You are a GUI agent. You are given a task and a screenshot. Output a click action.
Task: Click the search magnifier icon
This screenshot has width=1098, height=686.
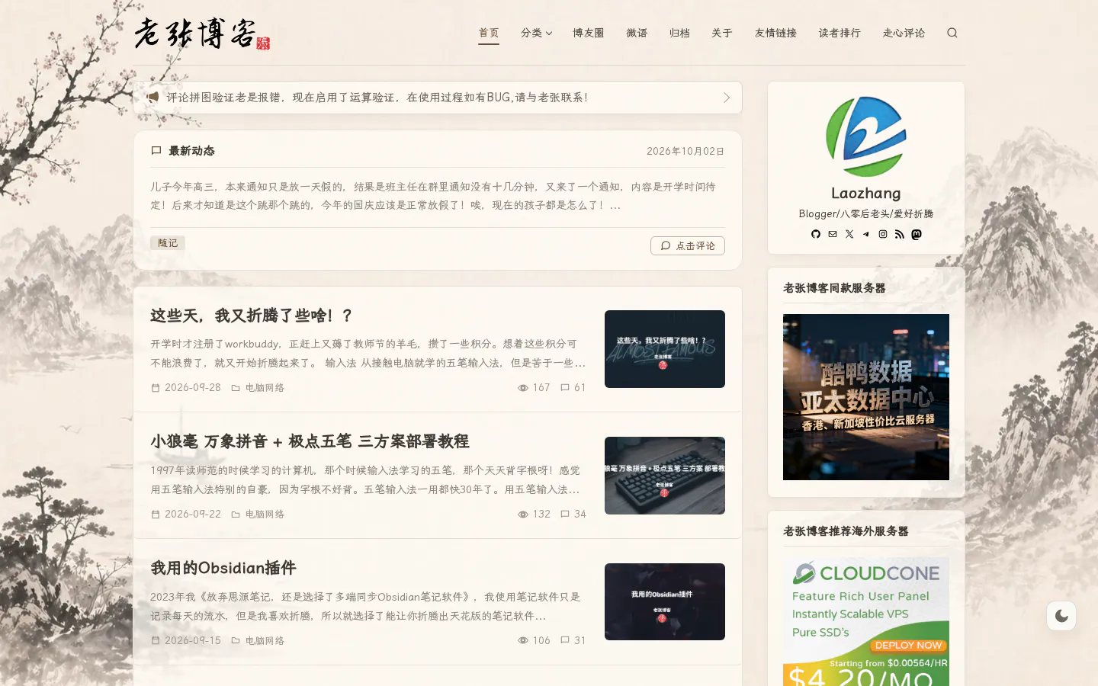952,33
